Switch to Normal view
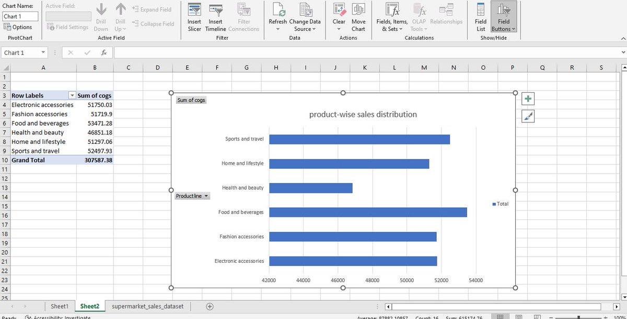This screenshot has height=319, width=627. pos(500,317)
